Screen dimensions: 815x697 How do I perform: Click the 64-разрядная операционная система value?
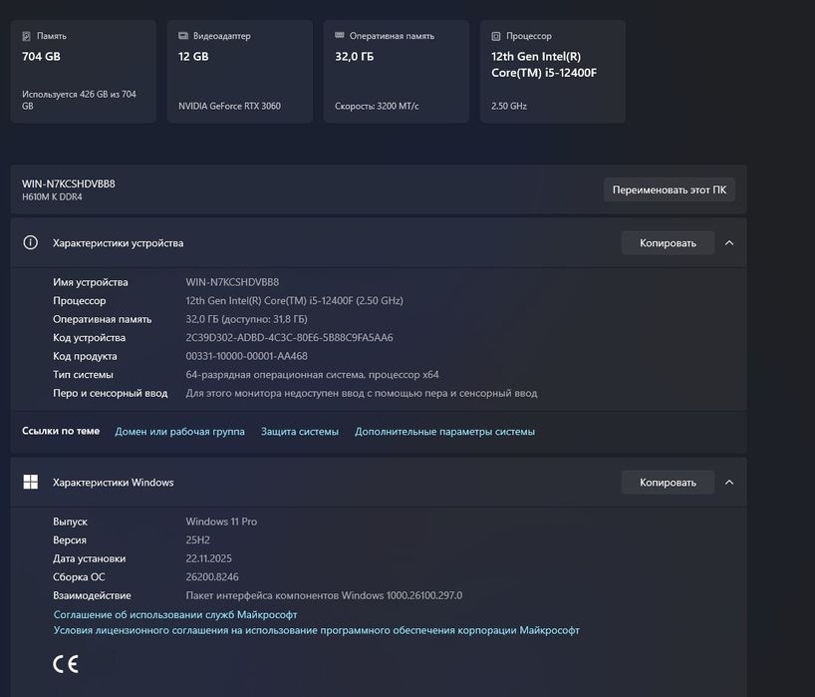pyautogui.click(x=313, y=375)
